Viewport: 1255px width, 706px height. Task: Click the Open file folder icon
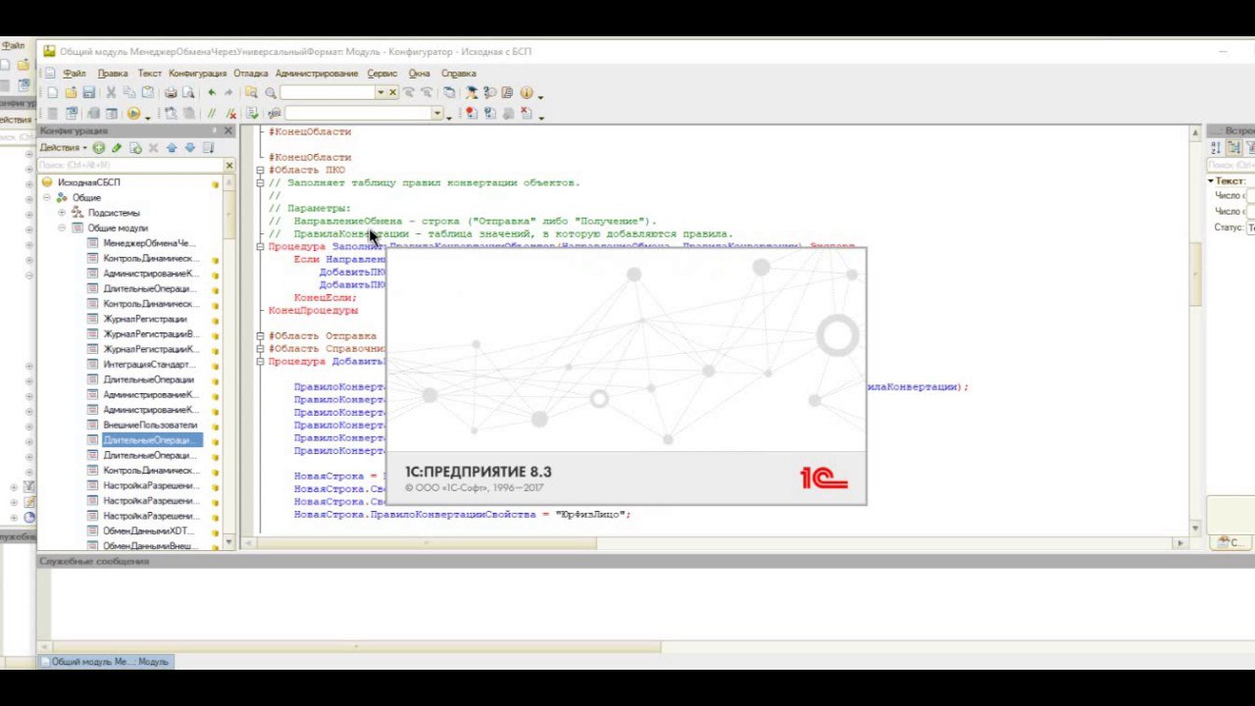tap(71, 92)
